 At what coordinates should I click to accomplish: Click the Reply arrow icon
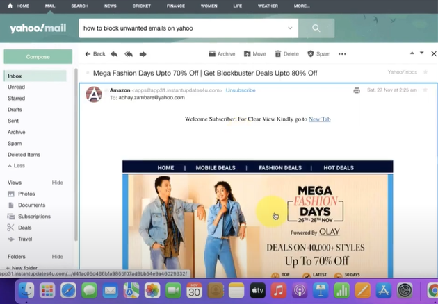pyautogui.click(x=114, y=54)
